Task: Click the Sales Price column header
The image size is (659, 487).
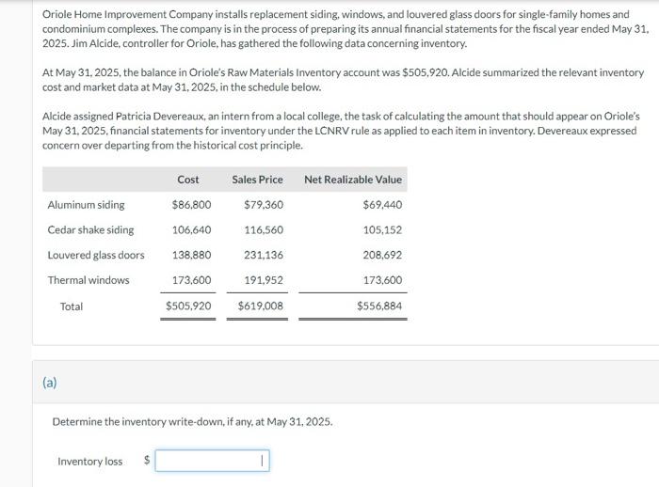Action: pos(257,180)
